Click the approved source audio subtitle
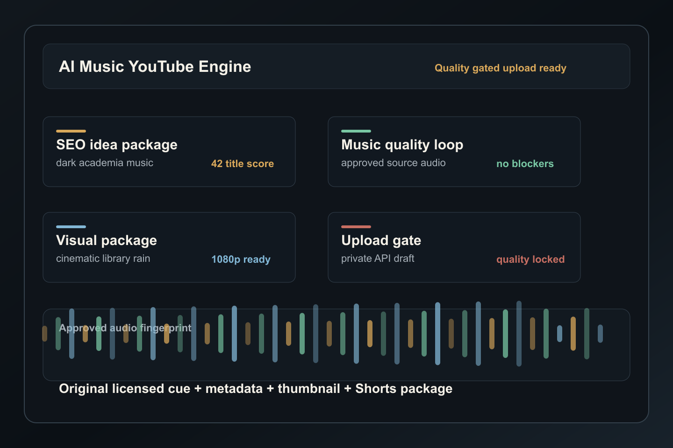Image resolution: width=673 pixels, height=448 pixels. (x=394, y=163)
